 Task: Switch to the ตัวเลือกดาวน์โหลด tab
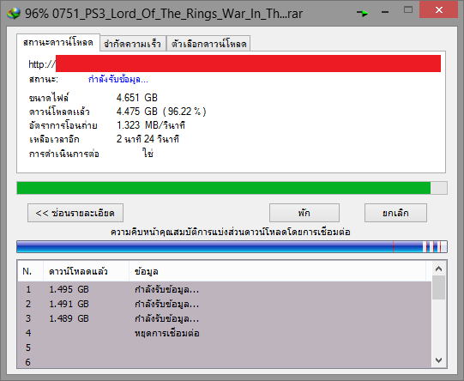(x=209, y=44)
